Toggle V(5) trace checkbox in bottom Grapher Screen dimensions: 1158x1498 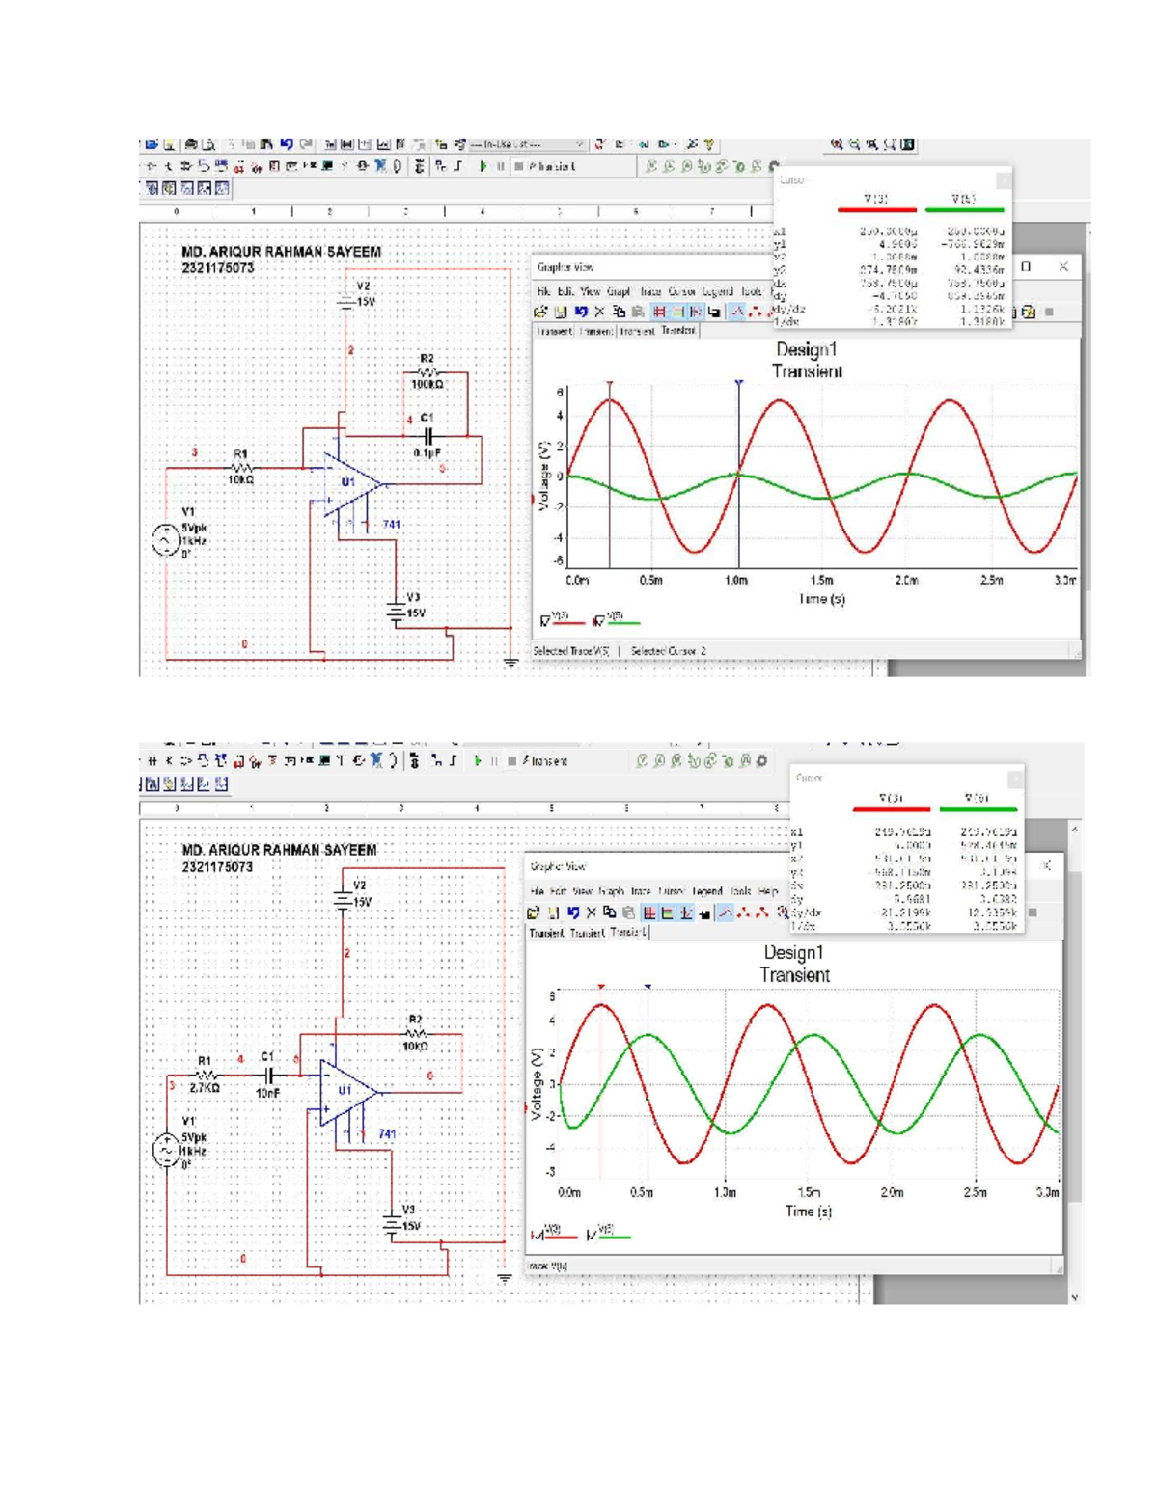point(593,1234)
